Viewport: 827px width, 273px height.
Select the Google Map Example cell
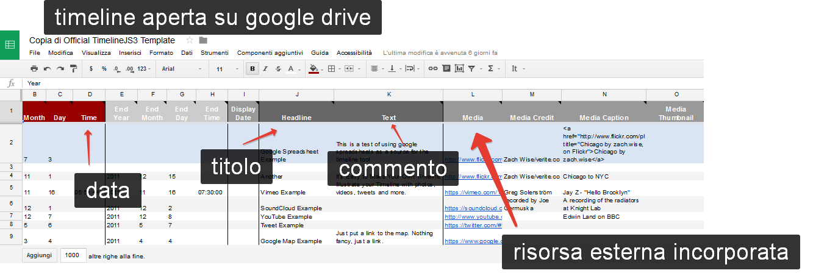coord(296,237)
